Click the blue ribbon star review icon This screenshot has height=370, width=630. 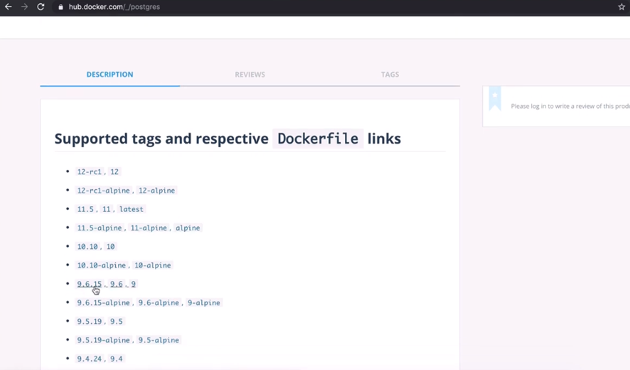(x=495, y=98)
